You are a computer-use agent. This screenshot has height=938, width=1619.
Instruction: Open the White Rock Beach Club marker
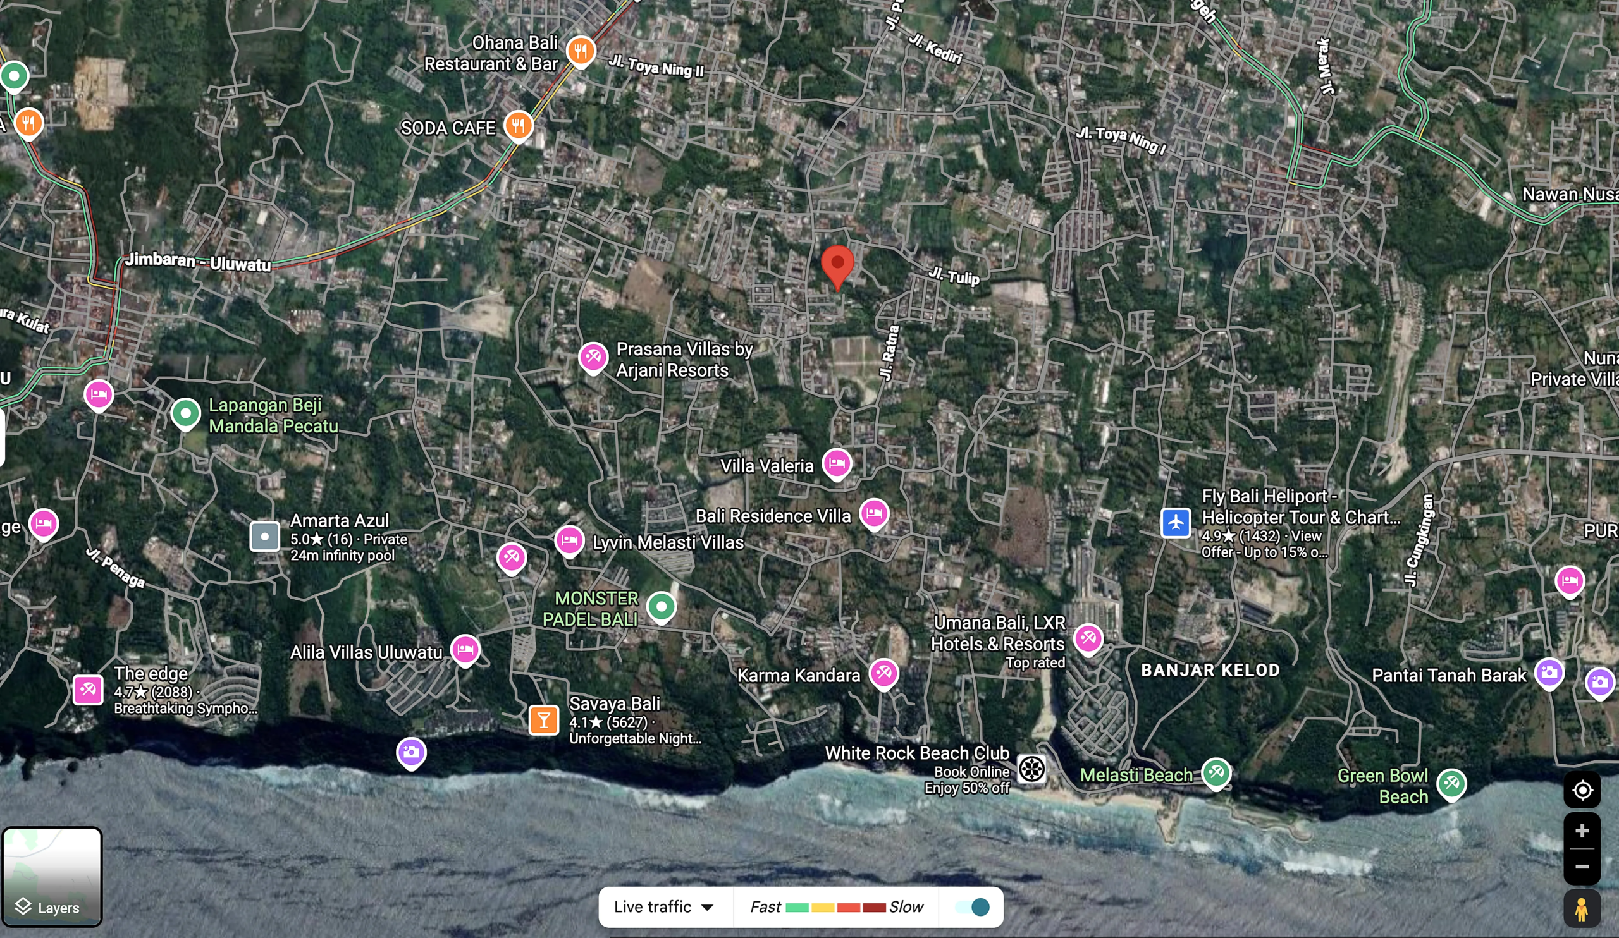1031,769
